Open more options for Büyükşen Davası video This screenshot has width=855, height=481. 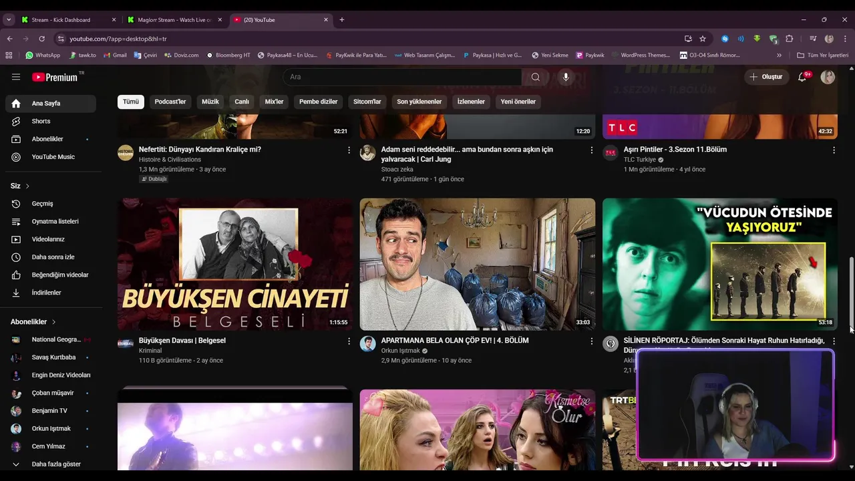pos(349,341)
